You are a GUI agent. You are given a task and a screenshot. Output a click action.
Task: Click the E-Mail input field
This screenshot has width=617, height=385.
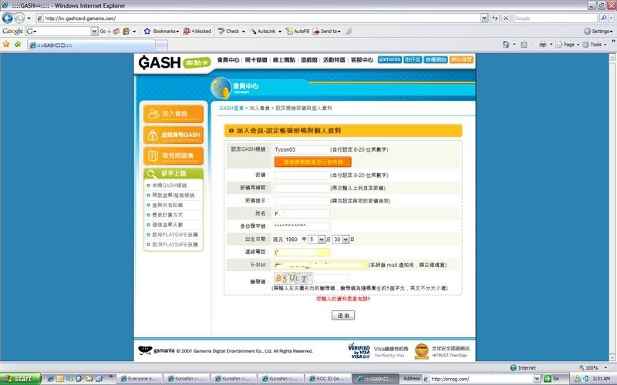[x=321, y=265]
